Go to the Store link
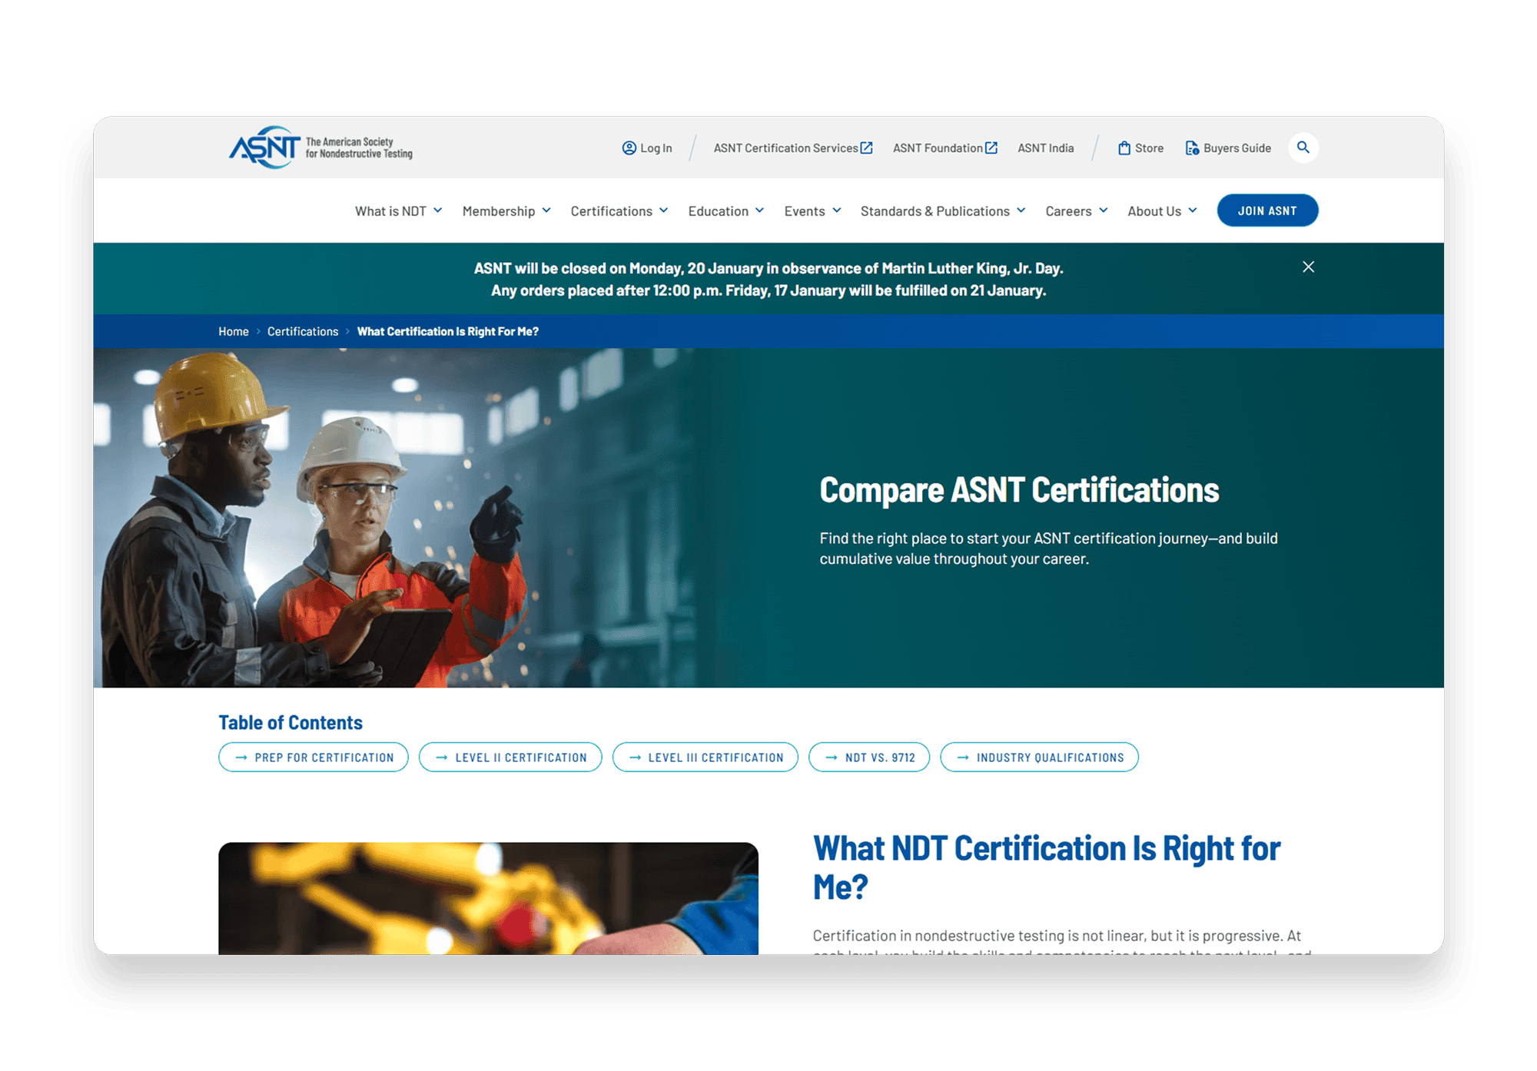 coord(1140,148)
